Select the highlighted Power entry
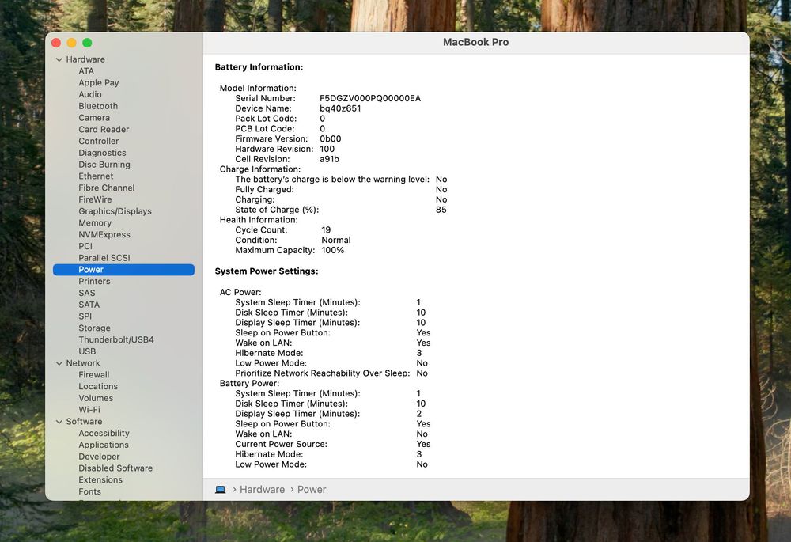Viewport: 791px width, 542px height. 123,270
